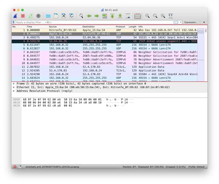Reset text to normal size
This screenshot has width=219, height=184.
click(x=163, y=16)
